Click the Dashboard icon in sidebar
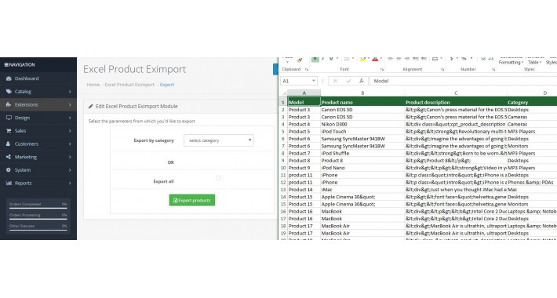 (9, 78)
